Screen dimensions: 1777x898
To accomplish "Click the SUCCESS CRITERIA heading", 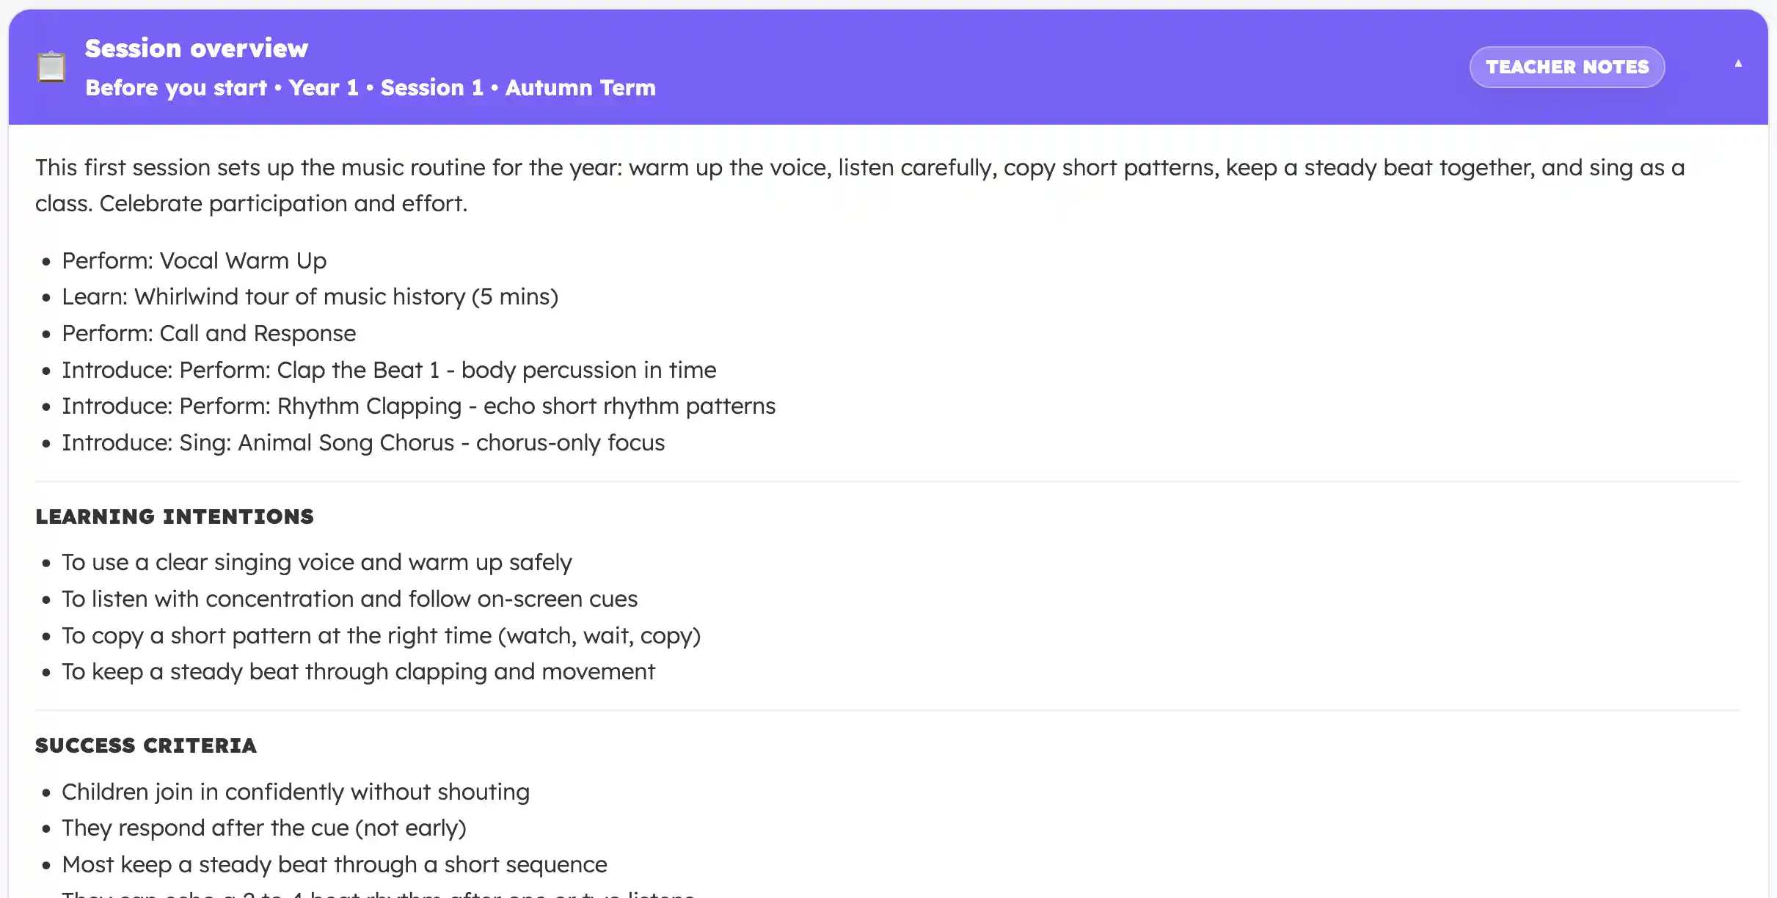I will (x=146, y=745).
